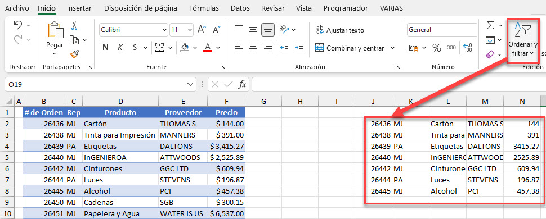The height and width of the screenshot is (219, 546).
Task: Open Portapapeles dialog launcher
Action: tap(90, 67)
